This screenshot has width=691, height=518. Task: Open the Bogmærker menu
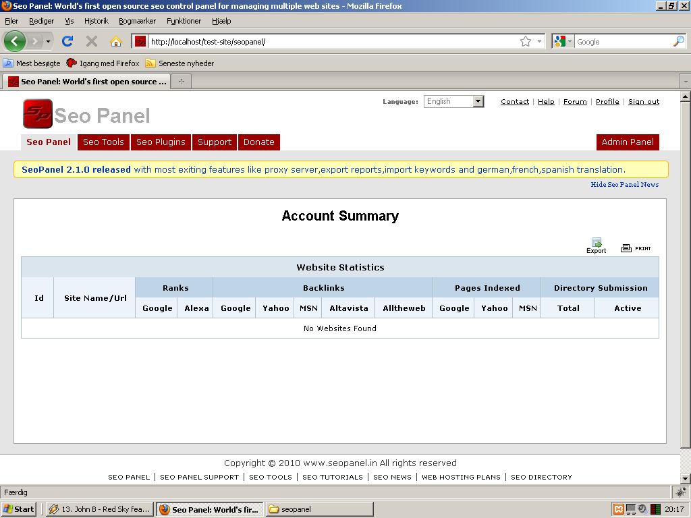coord(137,21)
